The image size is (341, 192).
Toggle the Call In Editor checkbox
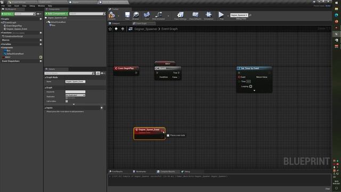(x=67, y=101)
